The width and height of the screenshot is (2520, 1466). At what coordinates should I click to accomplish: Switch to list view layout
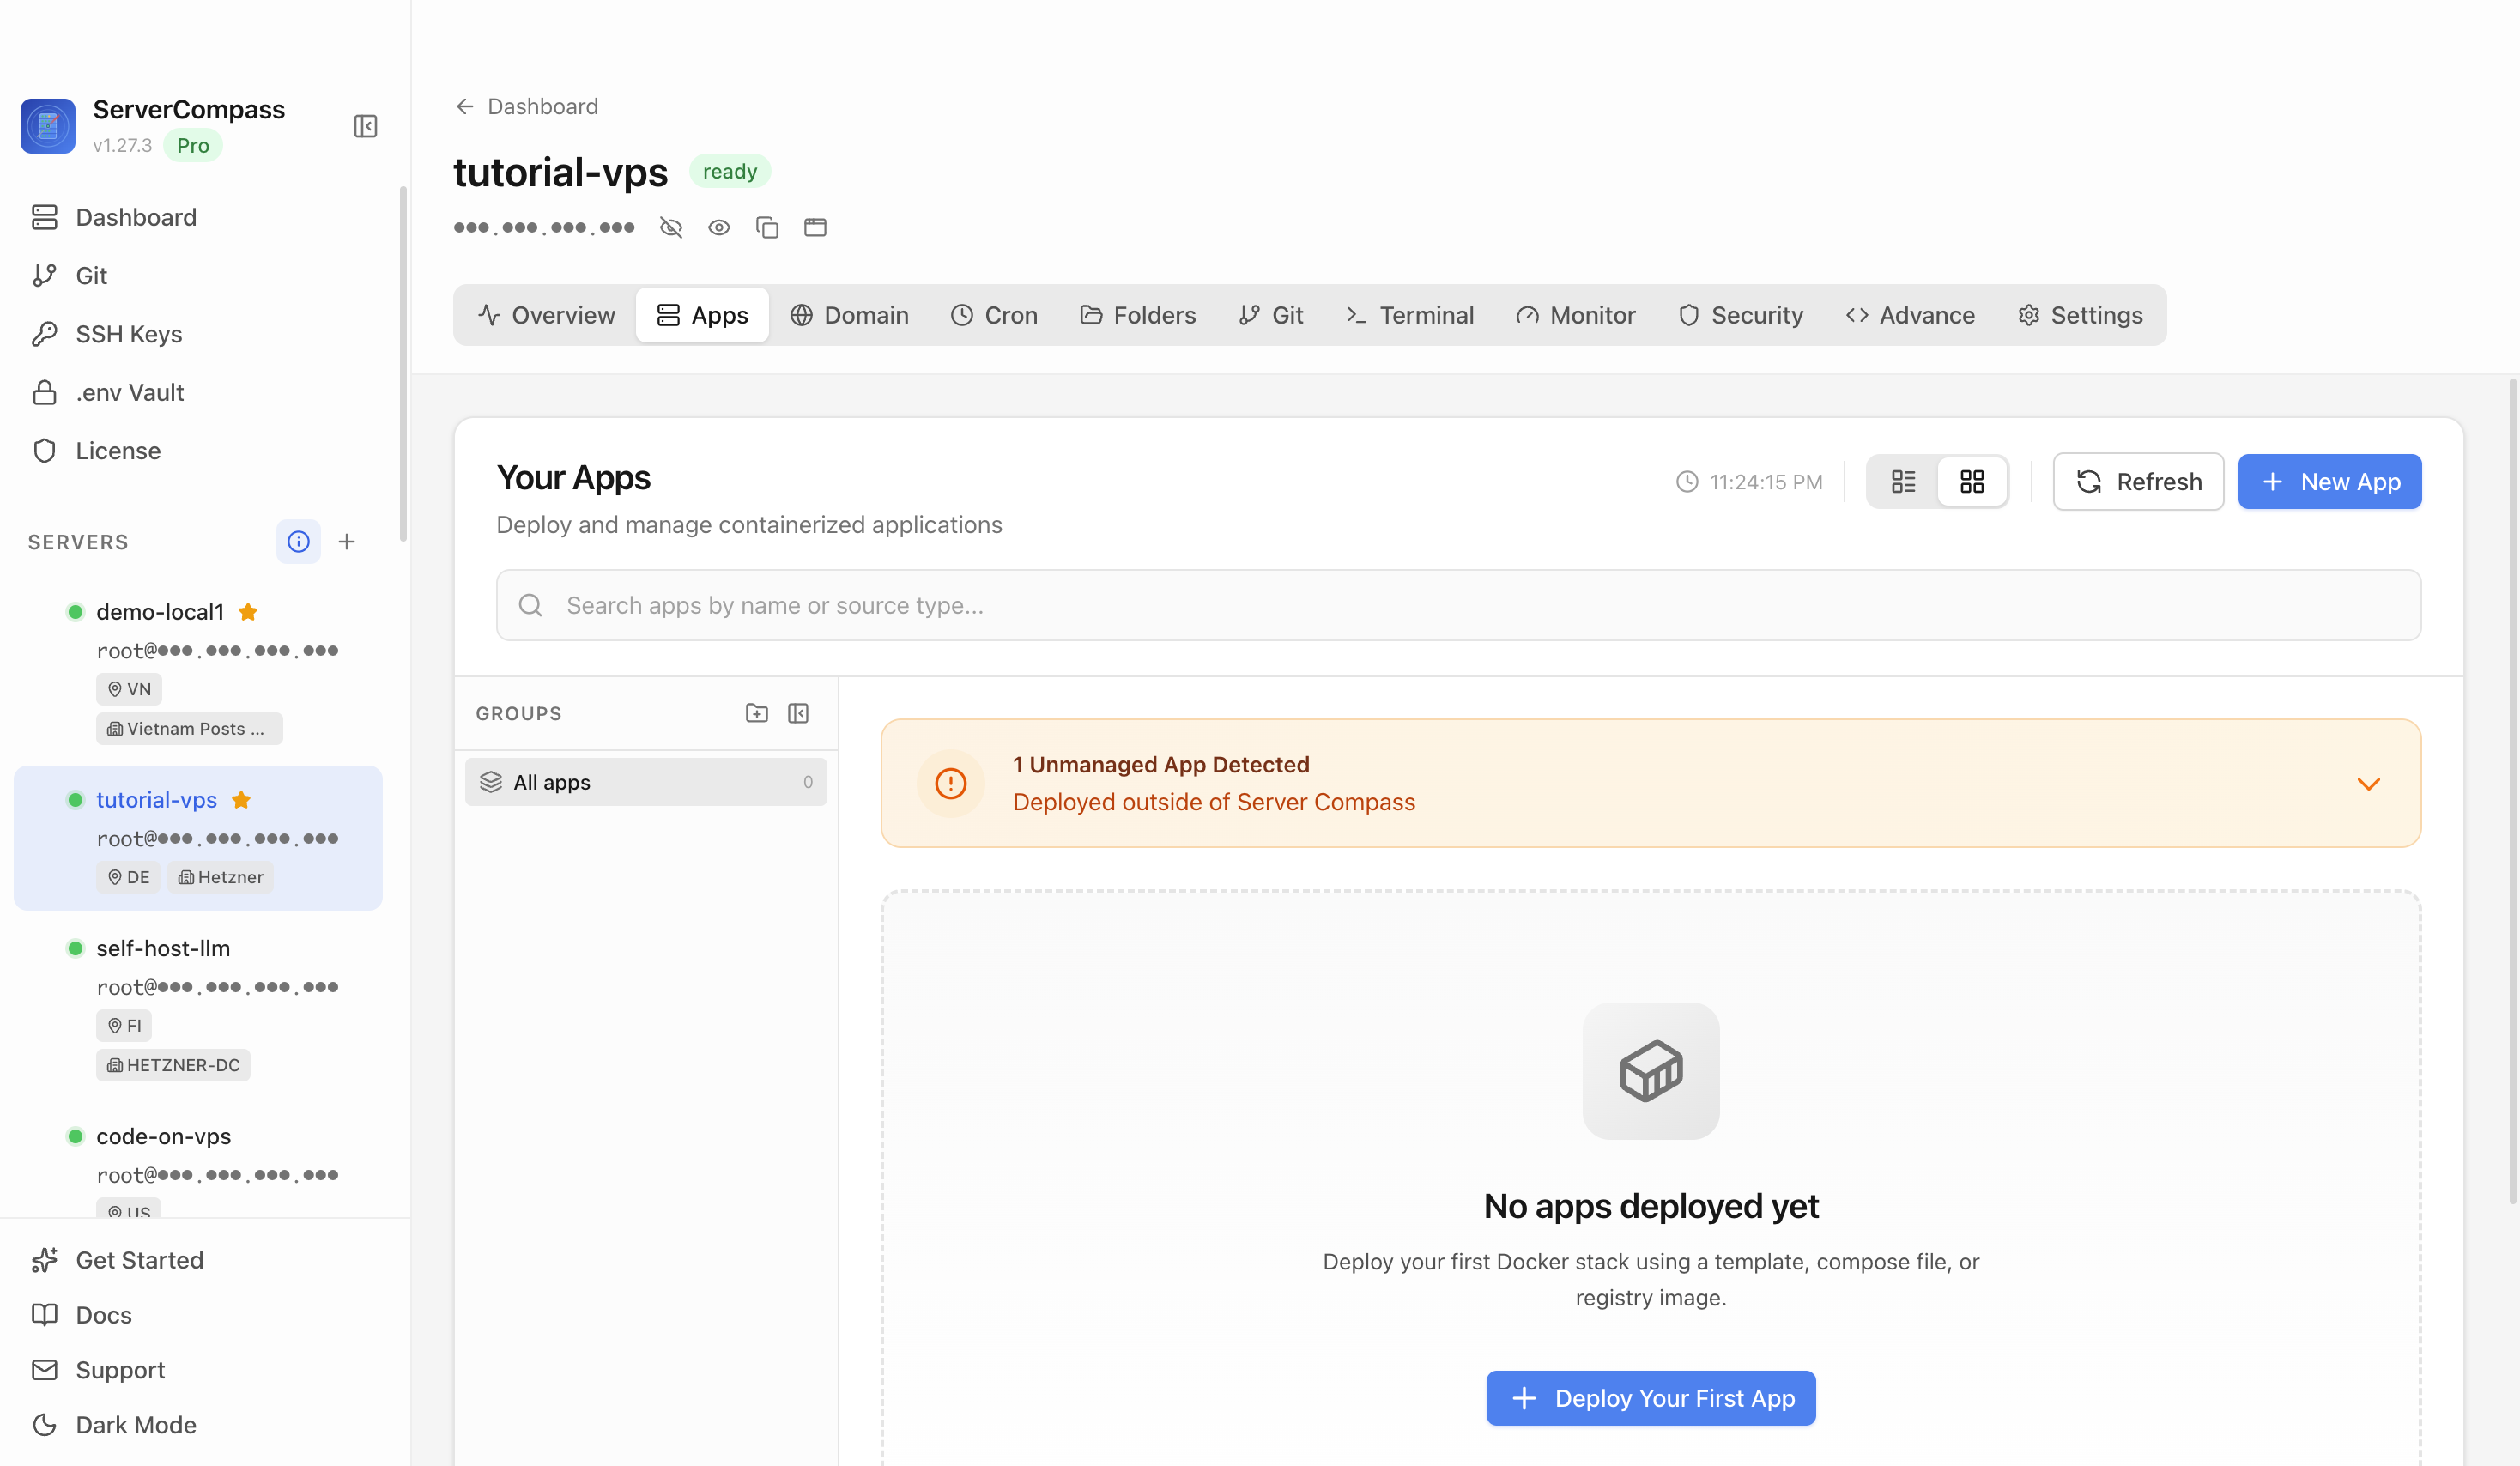pos(1904,482)
